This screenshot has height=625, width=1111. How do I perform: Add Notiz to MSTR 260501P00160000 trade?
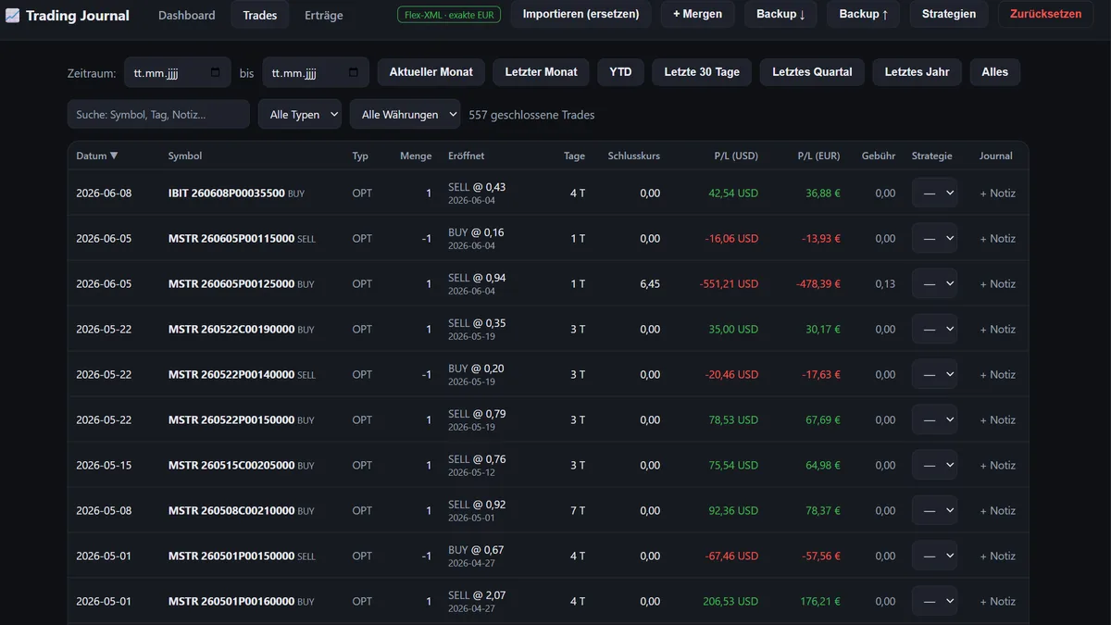tap(997, 601)
